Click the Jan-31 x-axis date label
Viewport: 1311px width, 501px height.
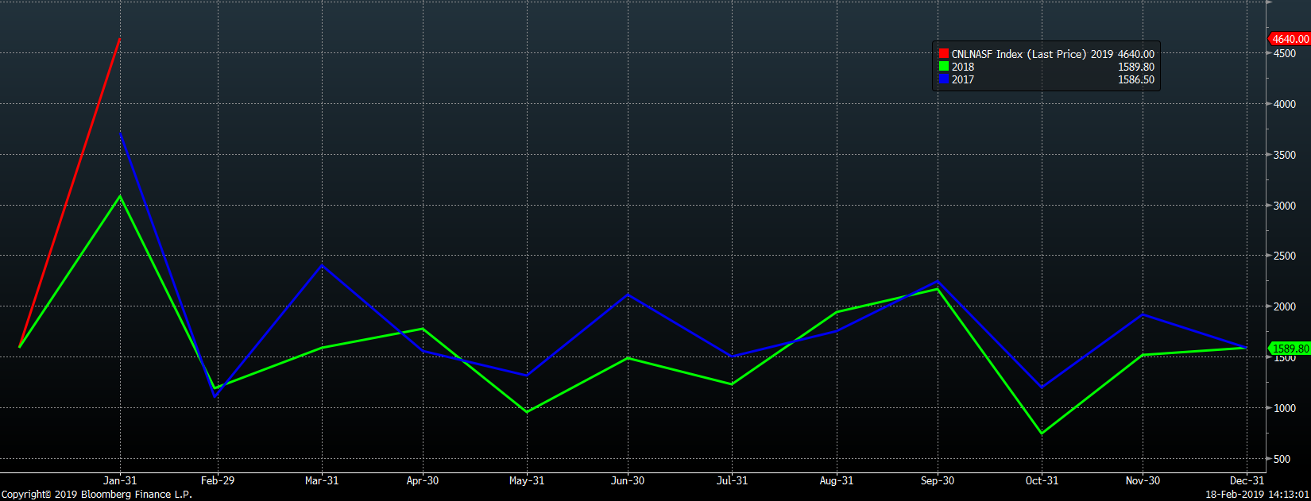pyautogui.click(x=120, y=480)
